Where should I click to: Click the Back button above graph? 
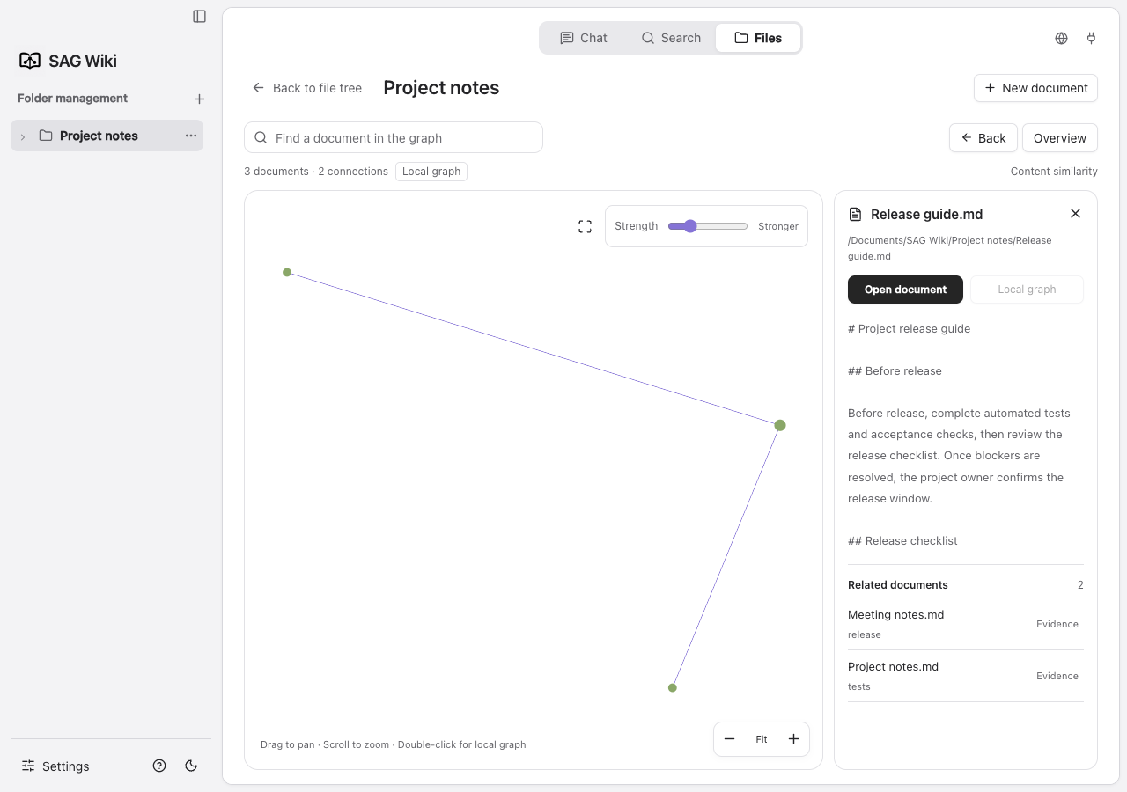click(x=983, y=138)
